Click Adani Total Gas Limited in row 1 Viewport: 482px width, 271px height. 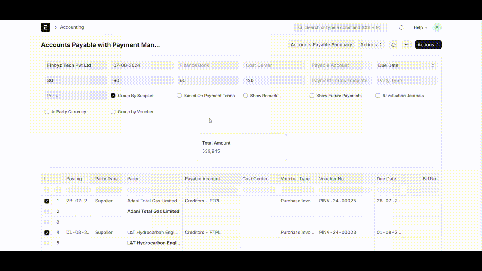point(152,201)
